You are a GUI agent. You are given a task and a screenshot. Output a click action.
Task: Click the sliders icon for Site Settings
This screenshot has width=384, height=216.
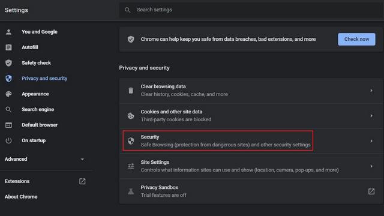(131, 166)
